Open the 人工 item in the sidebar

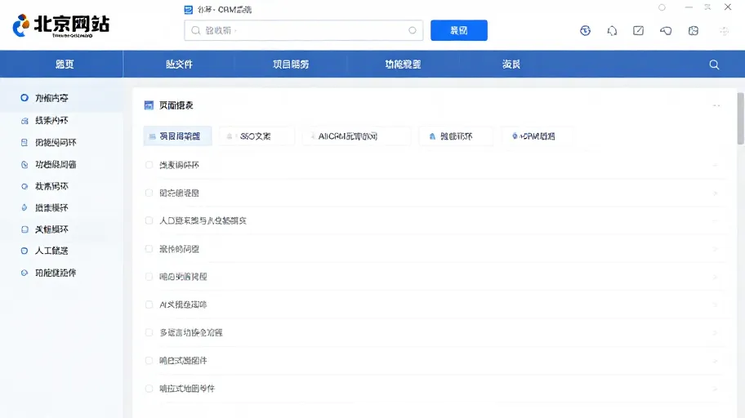51,251
